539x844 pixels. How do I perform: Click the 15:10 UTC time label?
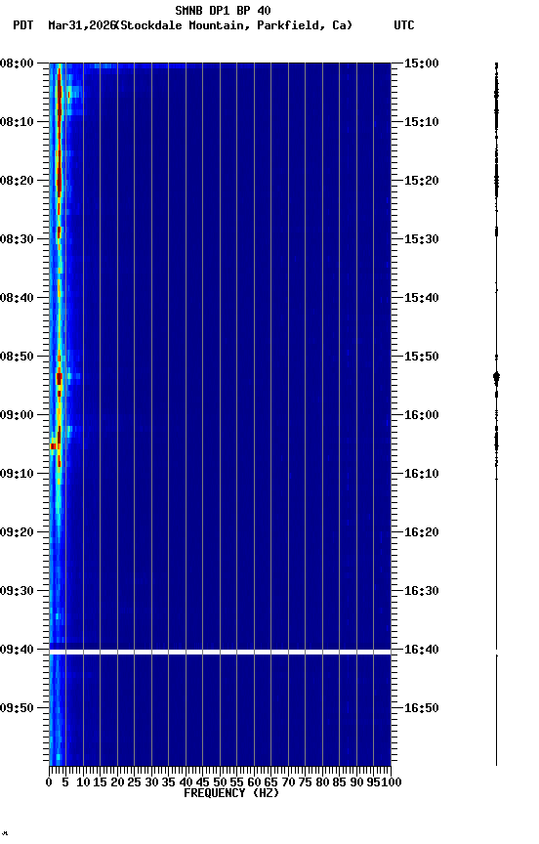point(421,122)
